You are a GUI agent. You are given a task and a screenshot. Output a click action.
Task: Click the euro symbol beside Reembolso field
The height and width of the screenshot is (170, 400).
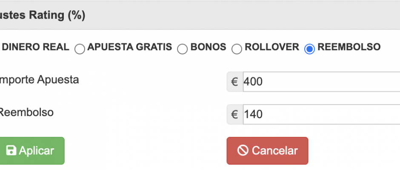pyautogui.click(x=234, y=114)
